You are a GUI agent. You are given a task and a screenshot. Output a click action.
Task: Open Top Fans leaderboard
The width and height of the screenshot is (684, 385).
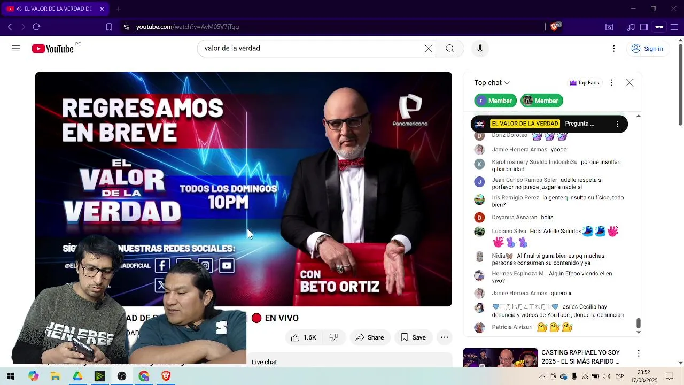coord(585,83)
